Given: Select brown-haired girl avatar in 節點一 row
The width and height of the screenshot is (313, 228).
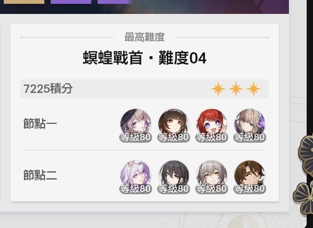Looking at the screenshot, I should [174, 124].
